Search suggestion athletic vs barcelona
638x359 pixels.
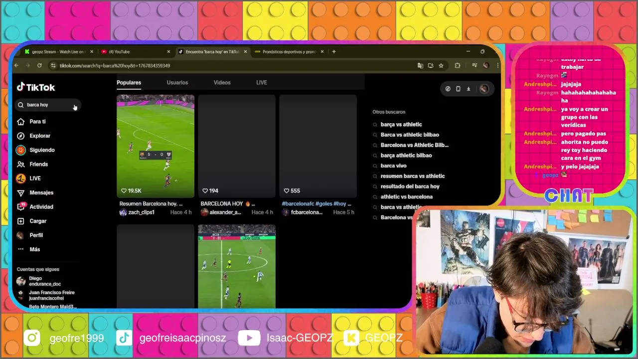tap(406, 197)
